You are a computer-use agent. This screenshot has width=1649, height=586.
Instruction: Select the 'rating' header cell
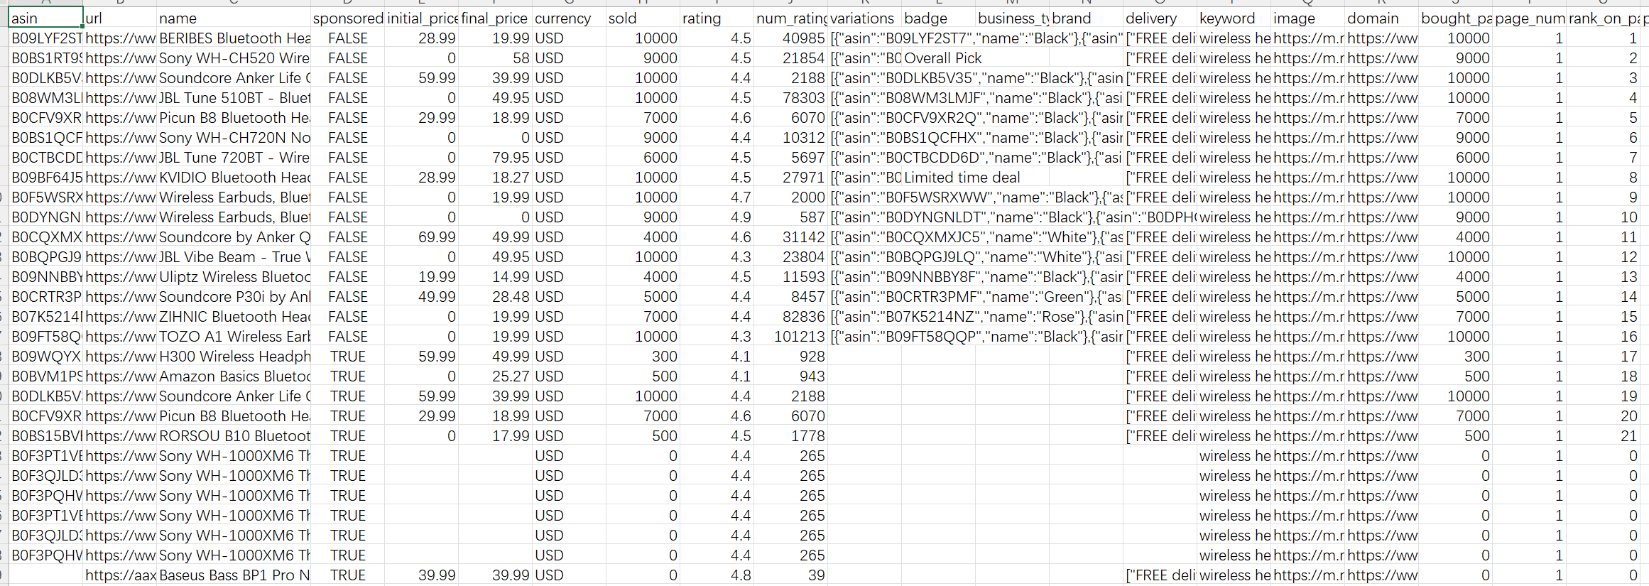pos(717,18)
